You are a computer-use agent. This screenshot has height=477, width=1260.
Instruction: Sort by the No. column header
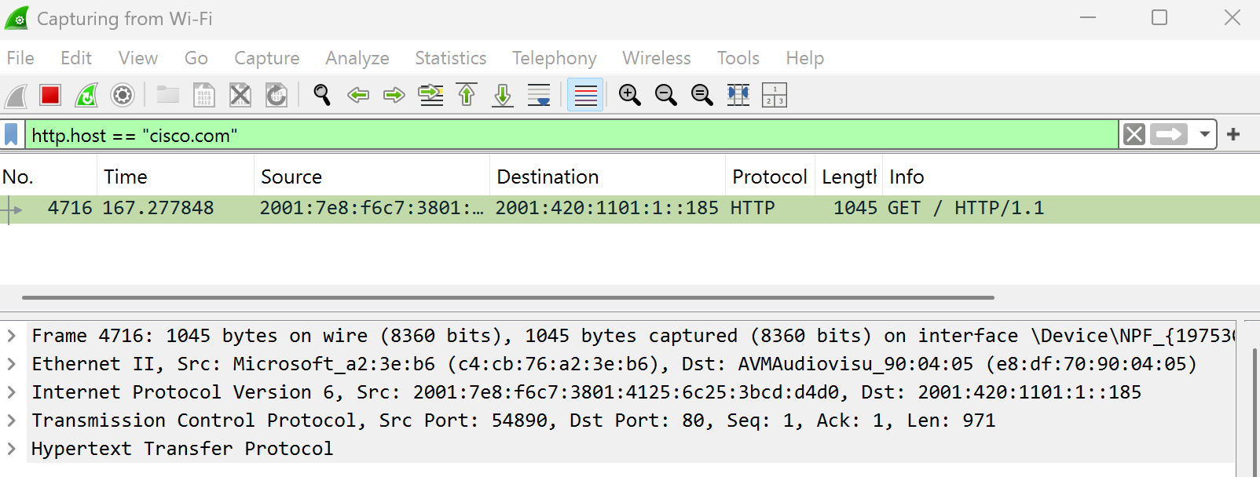49,177
